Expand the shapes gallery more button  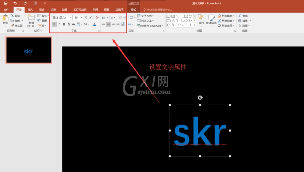[x=194, y=25]
